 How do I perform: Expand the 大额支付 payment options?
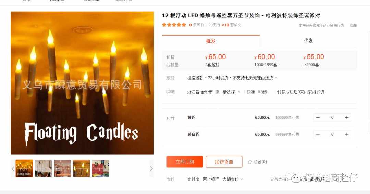[x=233, y=179]
